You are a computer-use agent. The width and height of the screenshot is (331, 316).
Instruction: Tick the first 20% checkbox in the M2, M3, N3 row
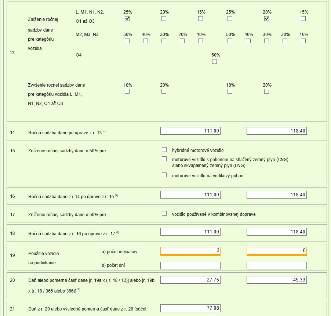point(182,41)
